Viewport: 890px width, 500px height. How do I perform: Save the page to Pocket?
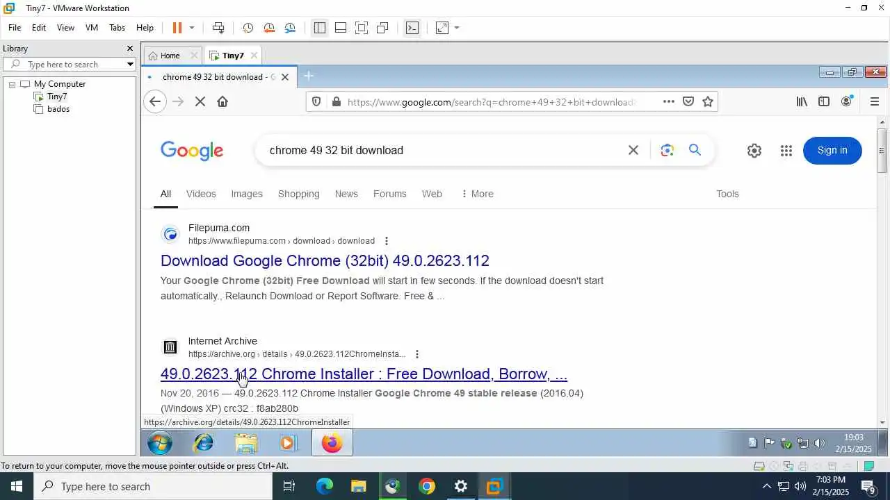(688, 101)
